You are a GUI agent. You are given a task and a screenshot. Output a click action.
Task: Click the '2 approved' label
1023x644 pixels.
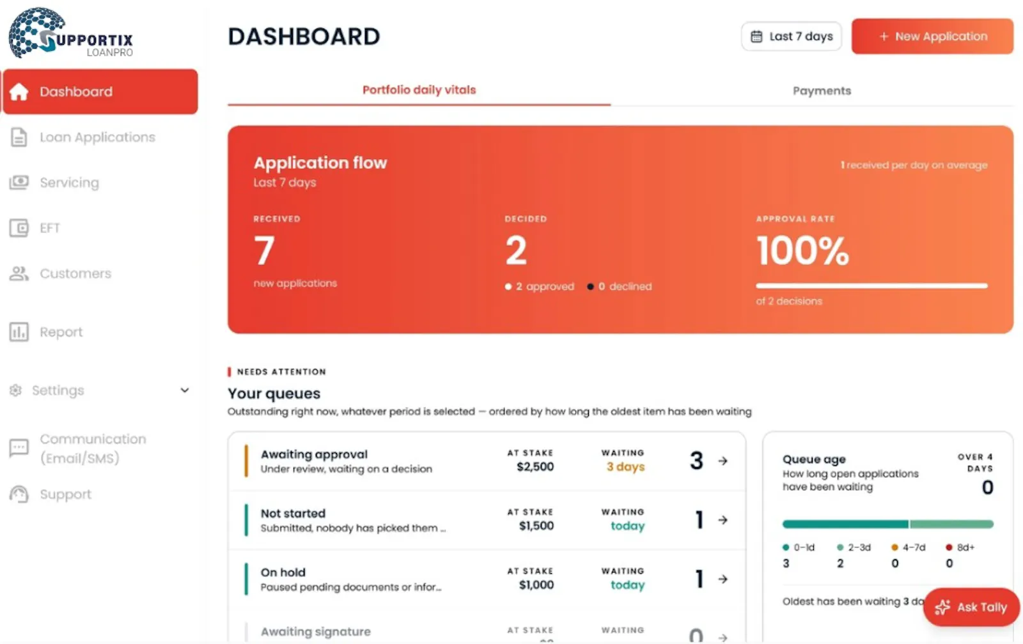pos(545,287)
